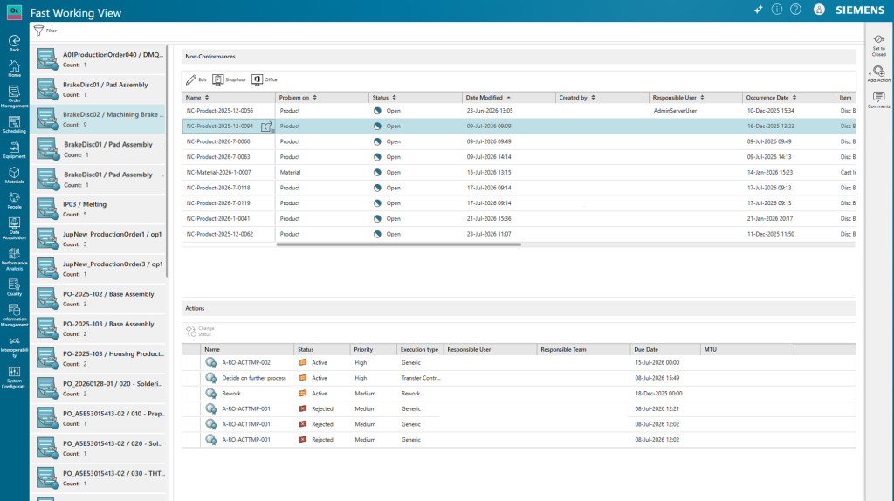Select Office view toggle

tap(265, 79)
